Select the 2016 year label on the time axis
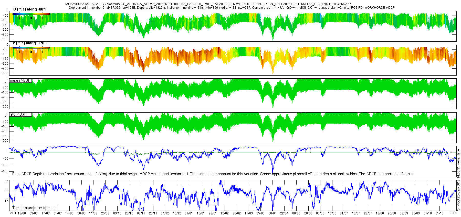 [453, 213]
